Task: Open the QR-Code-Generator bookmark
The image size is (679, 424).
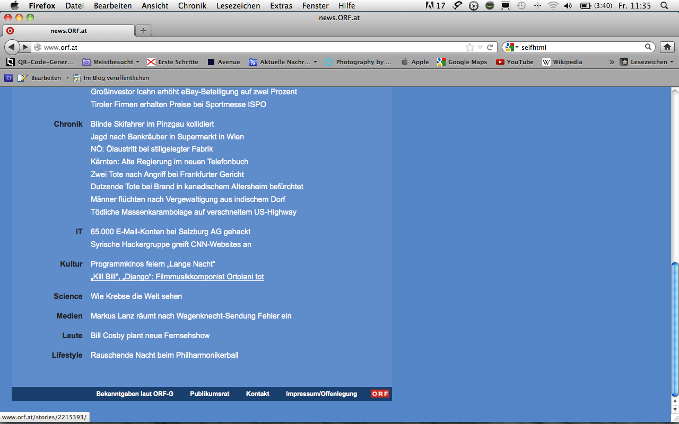Action: point(40,62)
